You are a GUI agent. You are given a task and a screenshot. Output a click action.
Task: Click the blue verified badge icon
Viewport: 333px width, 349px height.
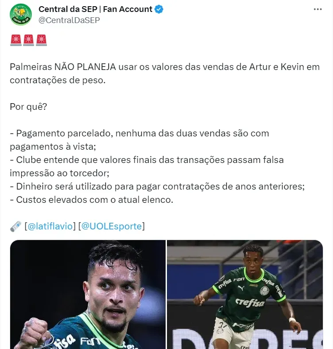pos(159,9)
